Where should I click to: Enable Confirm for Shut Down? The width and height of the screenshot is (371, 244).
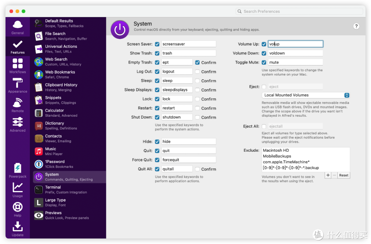197,117
